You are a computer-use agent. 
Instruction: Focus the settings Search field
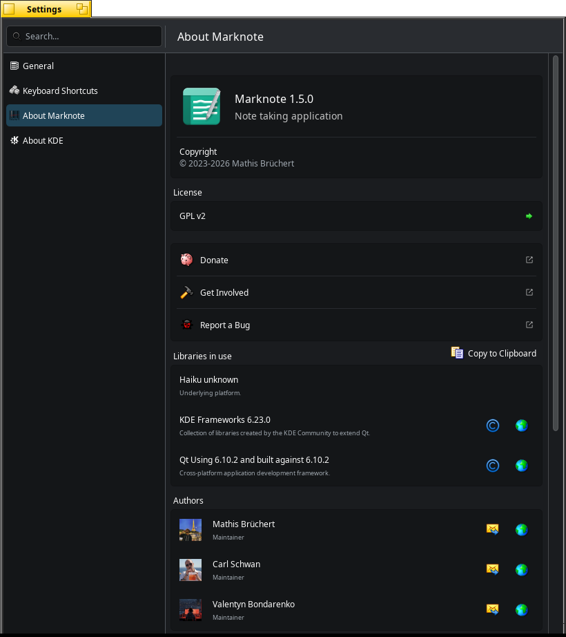[84, 37]
